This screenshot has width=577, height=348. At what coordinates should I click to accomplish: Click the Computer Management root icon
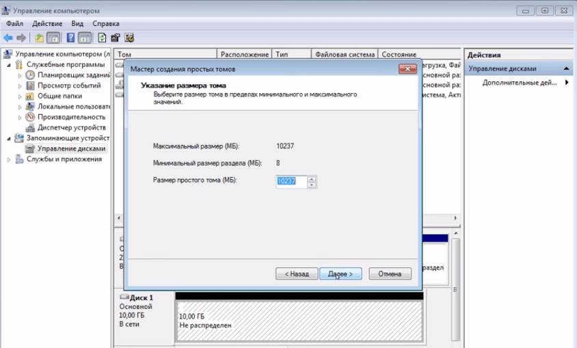[x=8, y=54]
